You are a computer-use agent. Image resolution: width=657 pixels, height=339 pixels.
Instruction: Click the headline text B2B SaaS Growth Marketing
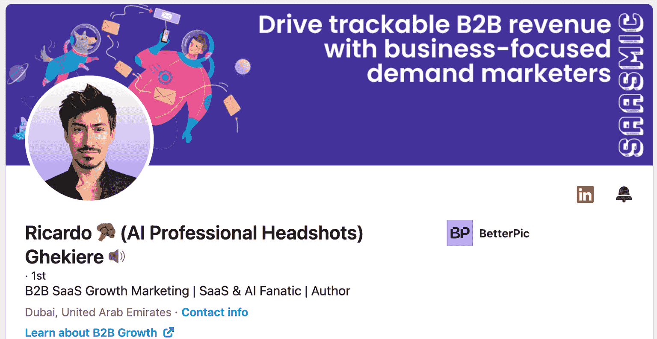point(107,291)
